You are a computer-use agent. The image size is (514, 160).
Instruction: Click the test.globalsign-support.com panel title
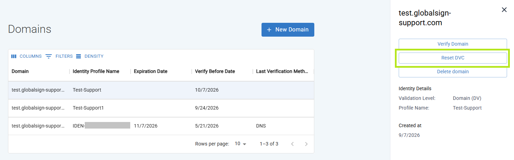point(425,18)
